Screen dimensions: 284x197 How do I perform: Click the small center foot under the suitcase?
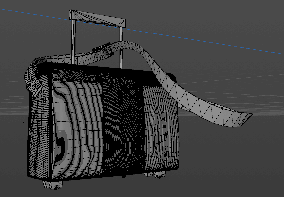coord(123,176)
